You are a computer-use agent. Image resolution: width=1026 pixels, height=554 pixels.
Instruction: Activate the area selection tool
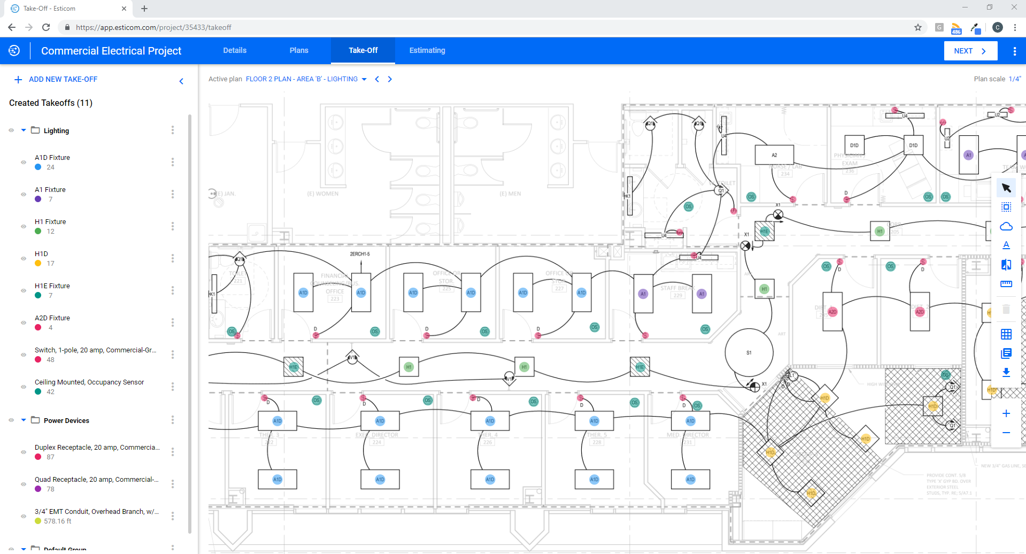[1007, 207]
